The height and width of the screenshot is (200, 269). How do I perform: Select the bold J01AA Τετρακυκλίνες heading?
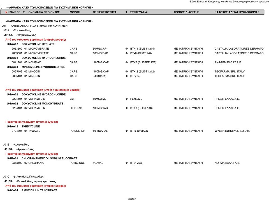pos(20,35)
